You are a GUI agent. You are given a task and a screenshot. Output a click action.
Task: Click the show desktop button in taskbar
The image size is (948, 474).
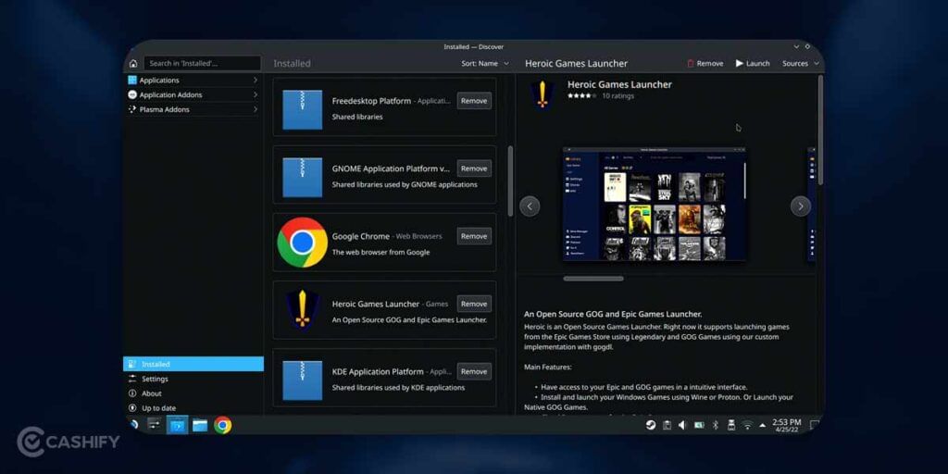[x=815, y=425]
